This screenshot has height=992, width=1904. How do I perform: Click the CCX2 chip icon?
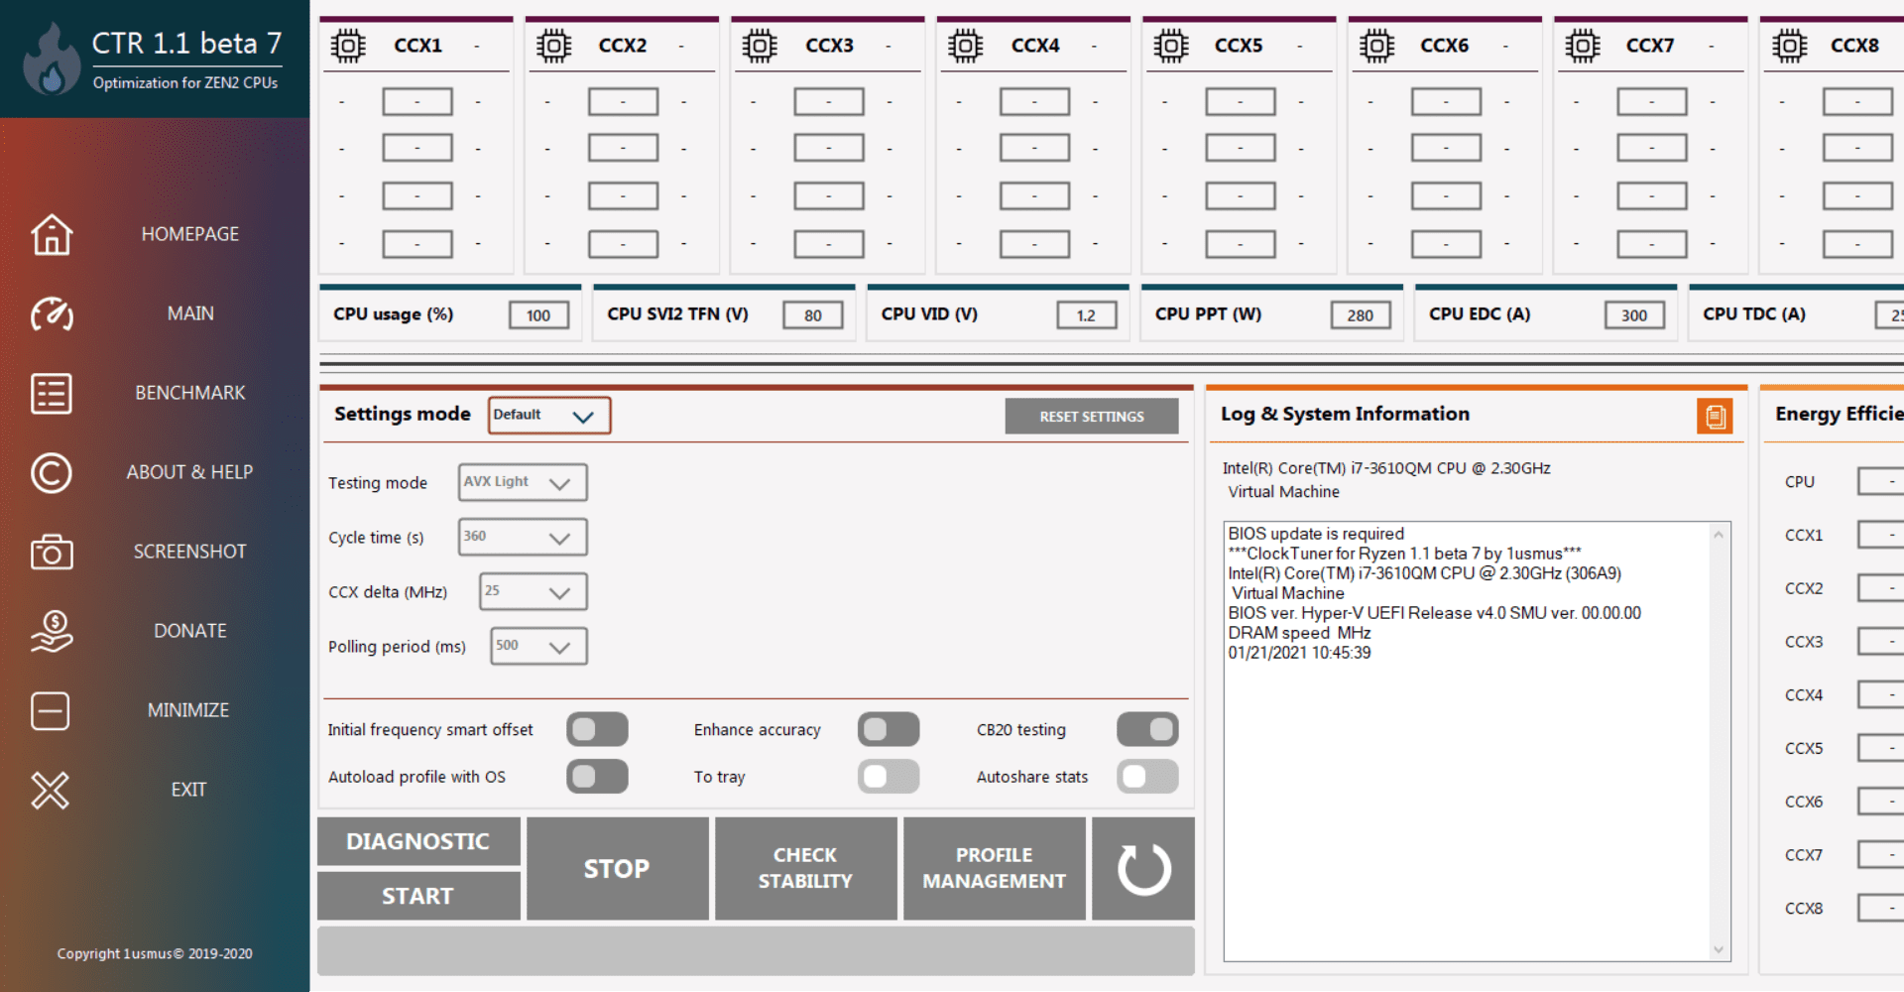click(553, 46)
